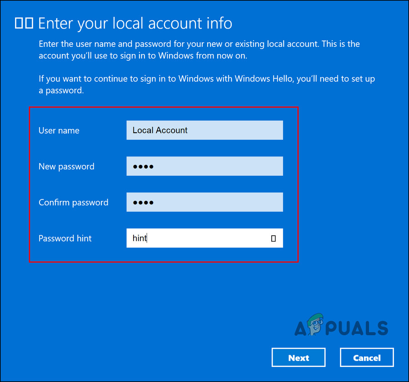This screenshot has height=382, width=409.
Task: Click the paragraph mentioning Windows Hello
Action: pos(207,84)
